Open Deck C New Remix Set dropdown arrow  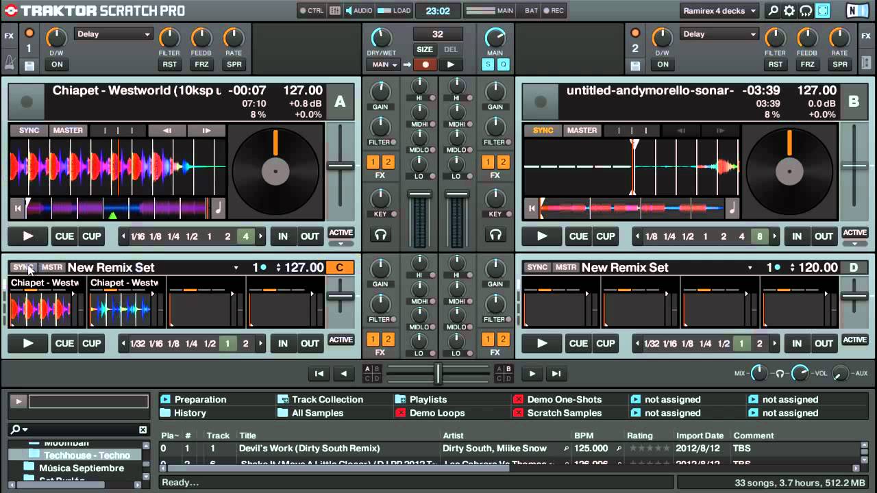tap(236, 268)
